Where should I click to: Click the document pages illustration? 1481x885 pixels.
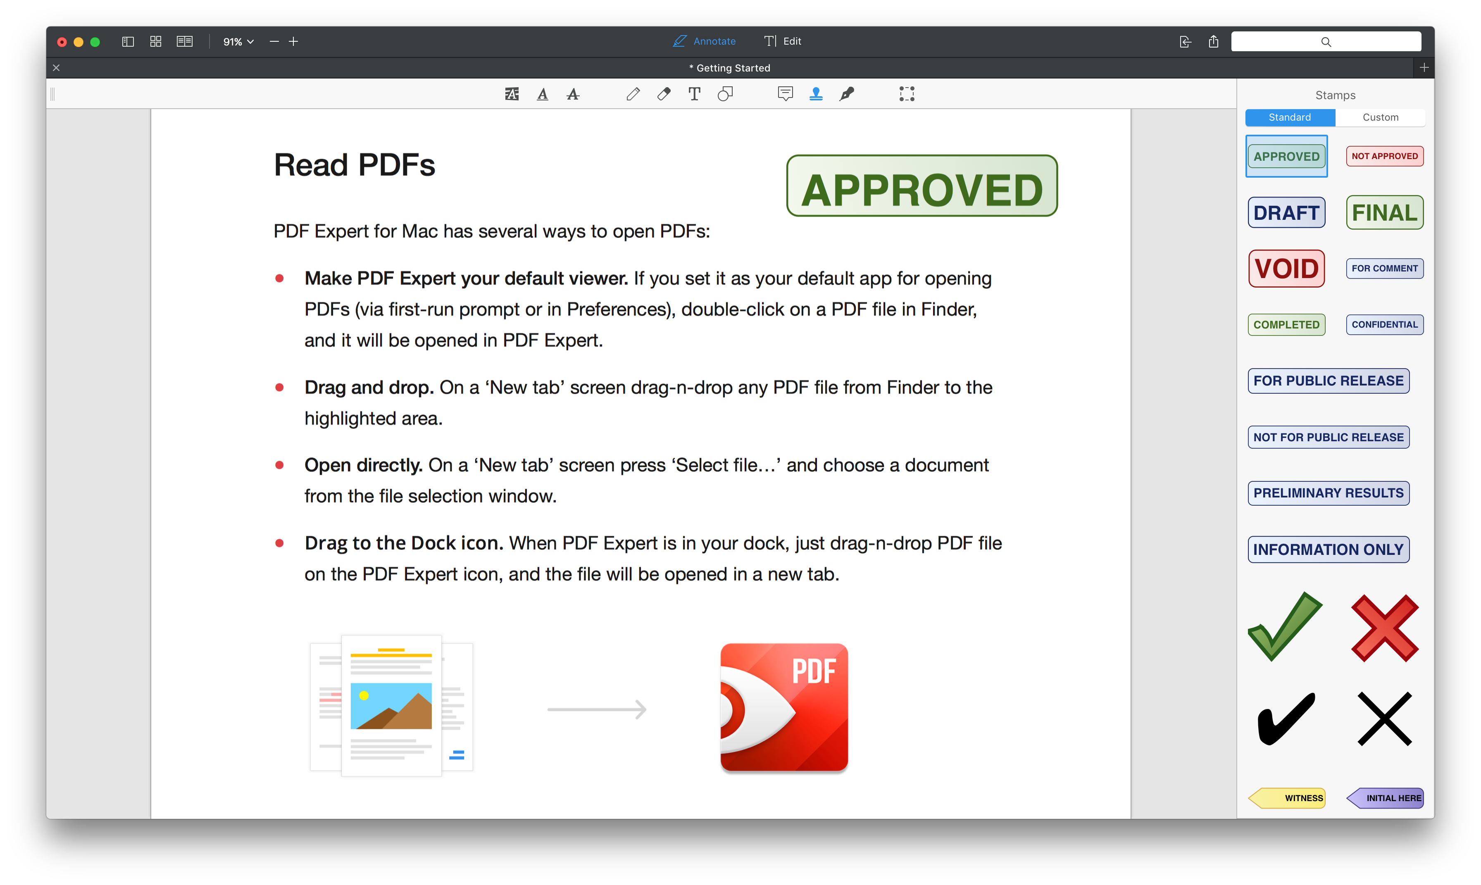(391, 706)
